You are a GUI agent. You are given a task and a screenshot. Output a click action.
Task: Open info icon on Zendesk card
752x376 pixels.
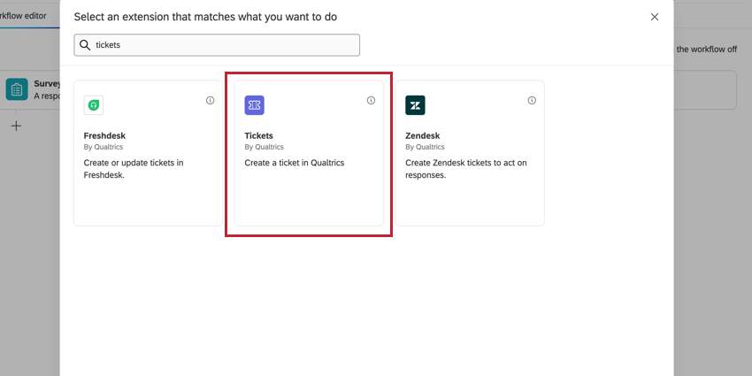(532, 100)
